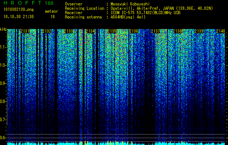Viewport: 228px width, 145px height.
Task: Click the 2134 time marker
Action: click(x=90, y=31)
